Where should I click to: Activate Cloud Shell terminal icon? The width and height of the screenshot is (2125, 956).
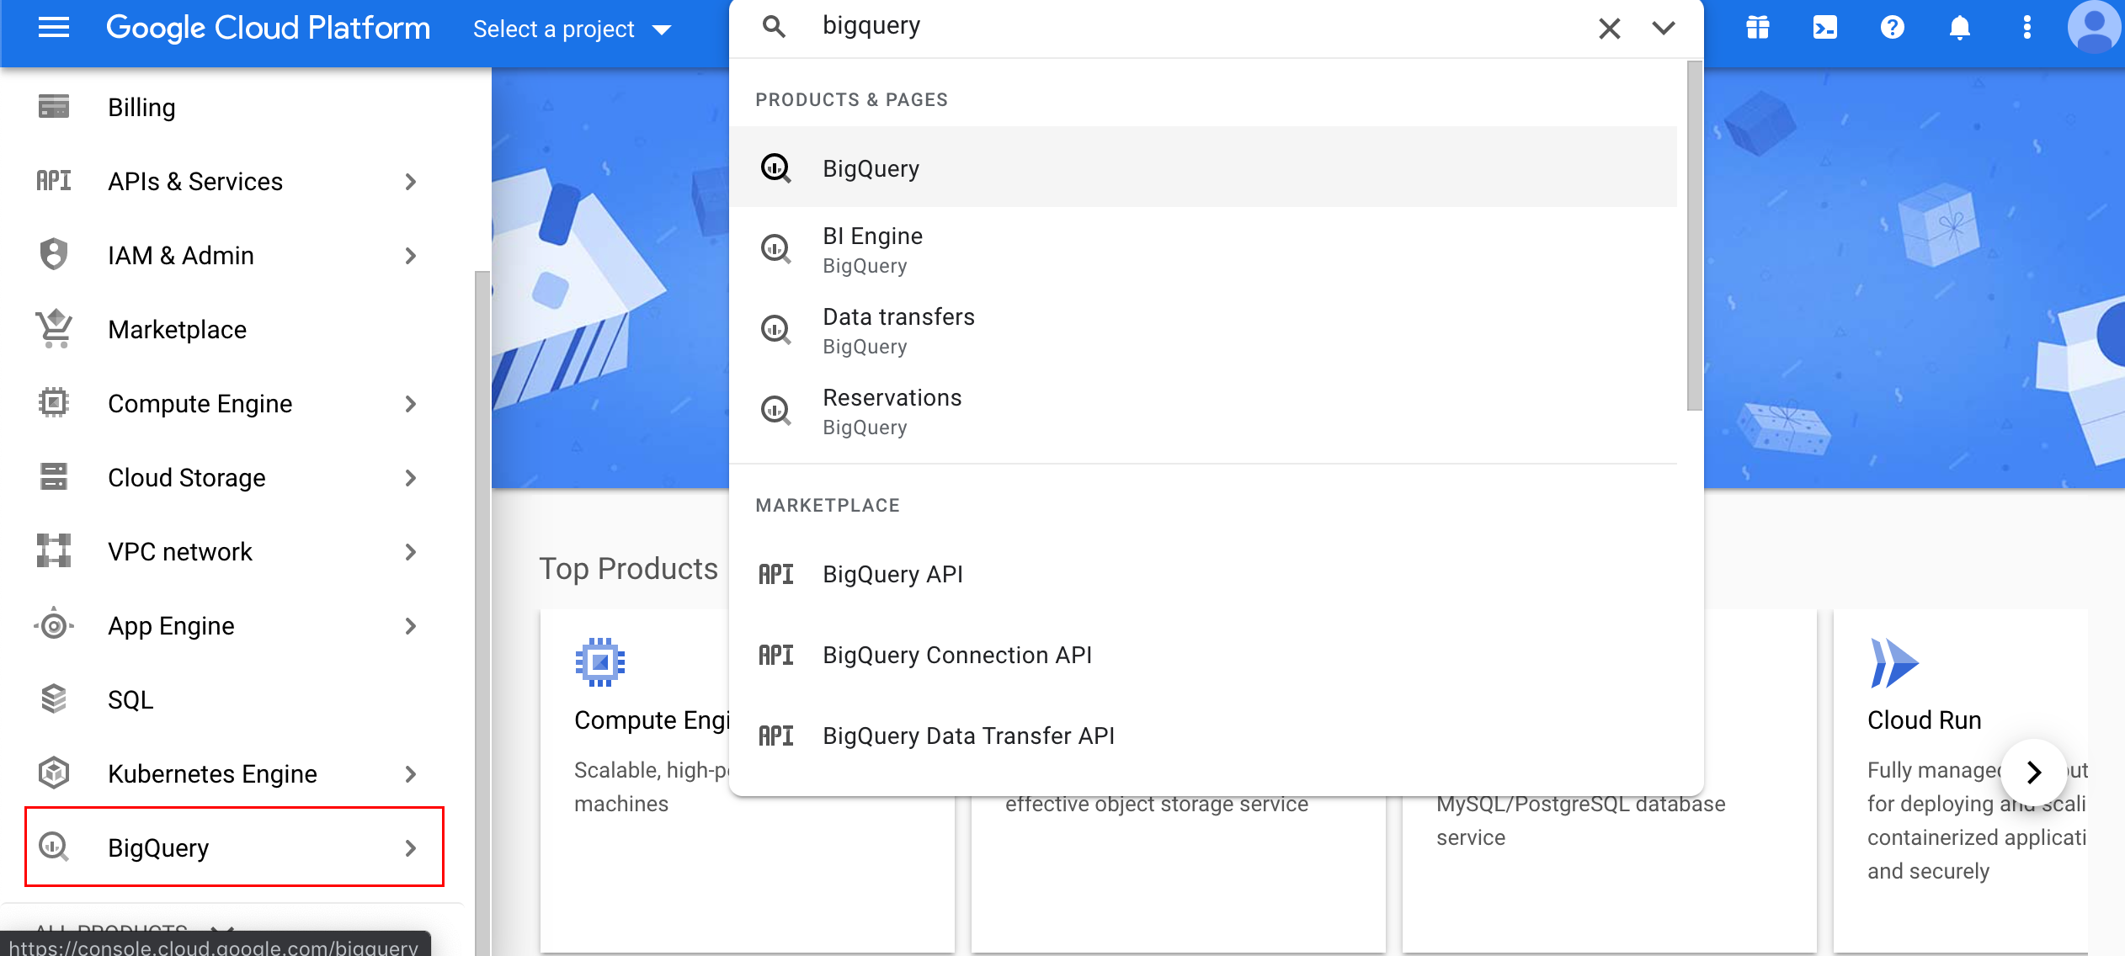[x=1824, y=28]
